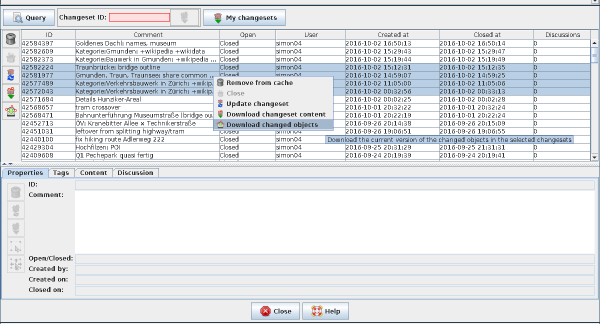600x324 pixels.
Task: Click the Download changed objects sidebar icon
Action: pyautogui.click(x=10, y=110)
